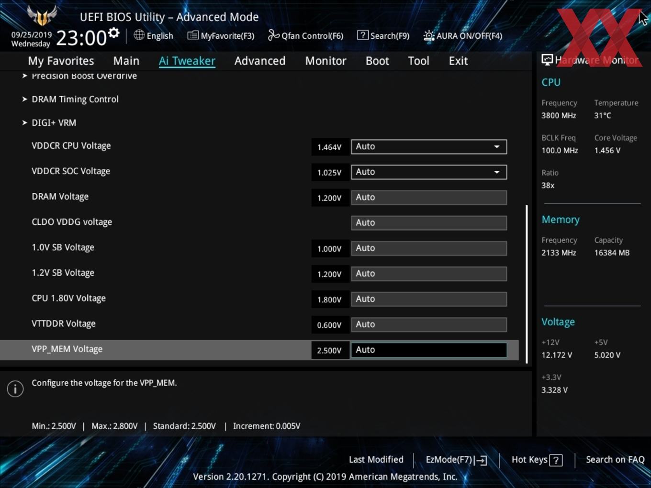Open VDDCR SOC Voltage Auto dropdown

(429, 172)
